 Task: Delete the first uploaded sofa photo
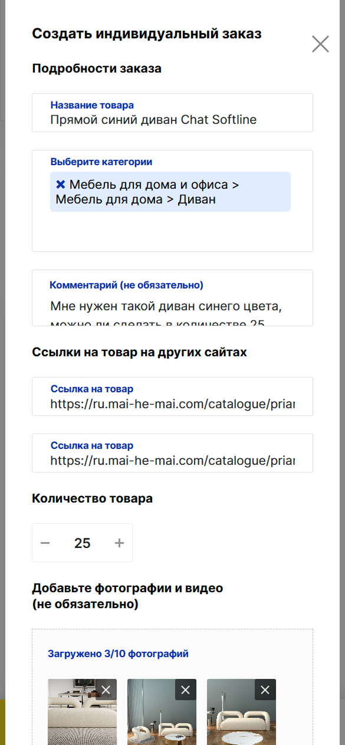[x=107, y=690]
